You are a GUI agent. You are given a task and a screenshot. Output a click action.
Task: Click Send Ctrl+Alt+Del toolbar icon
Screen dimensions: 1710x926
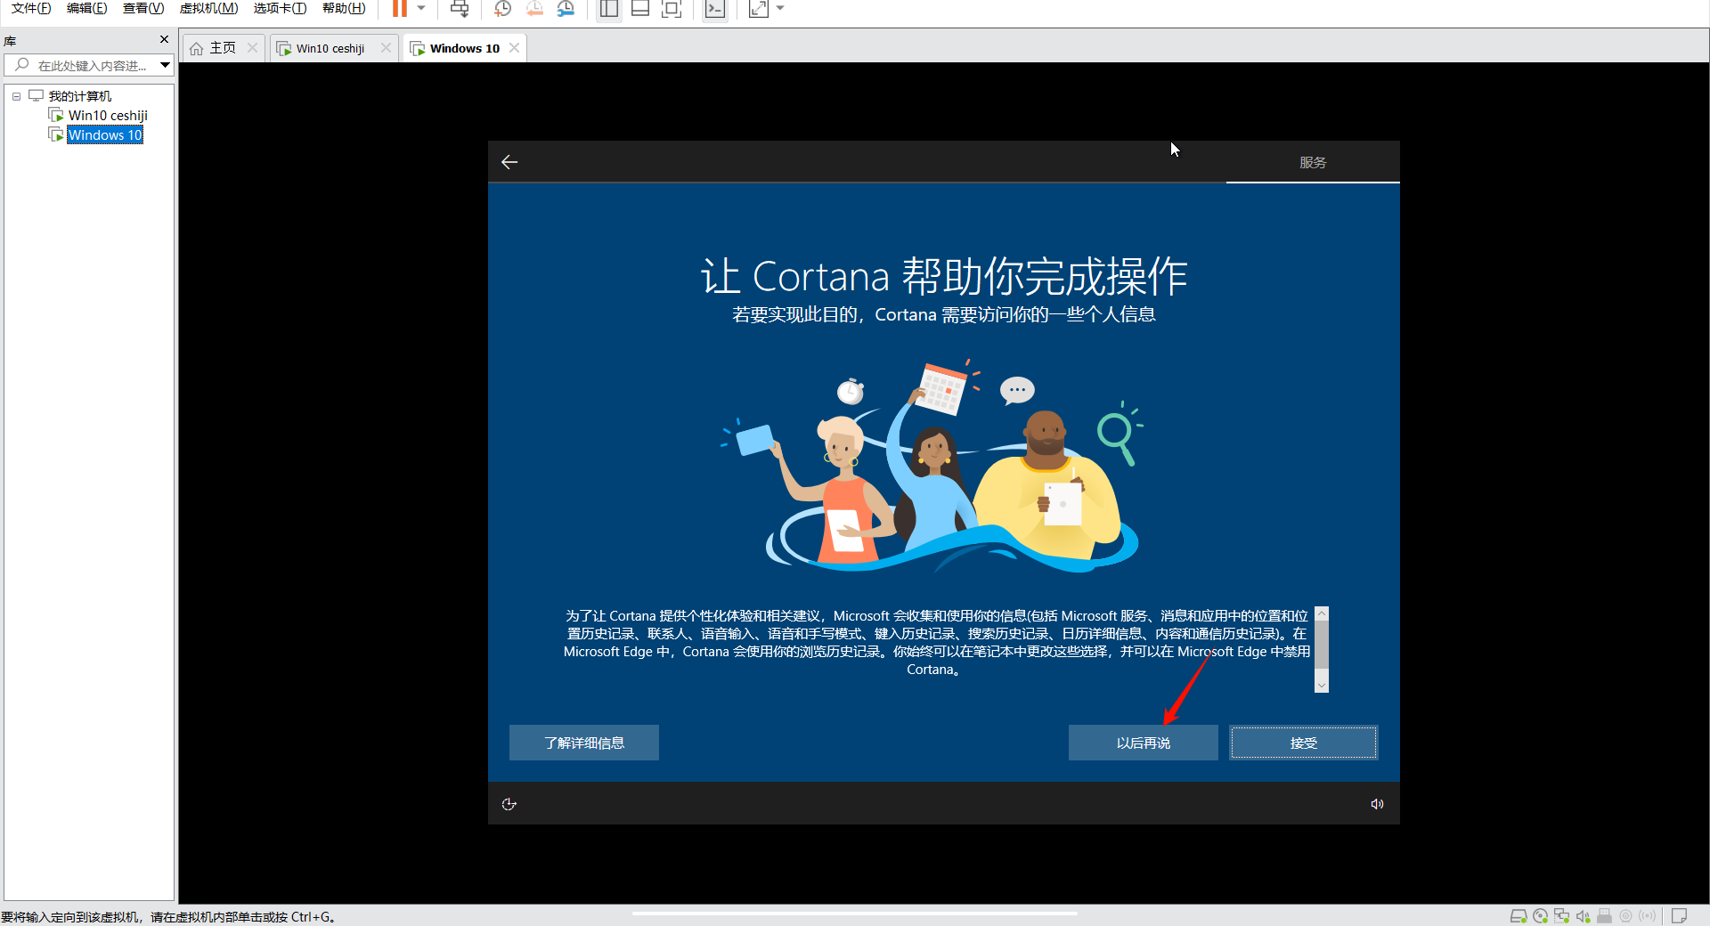pyautogui.click(x=460, y=9)
